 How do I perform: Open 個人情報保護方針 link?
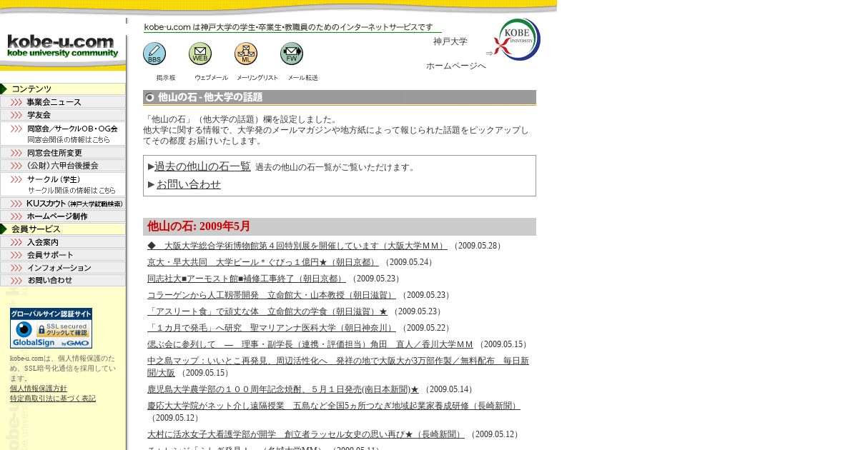tap(39, 389)
